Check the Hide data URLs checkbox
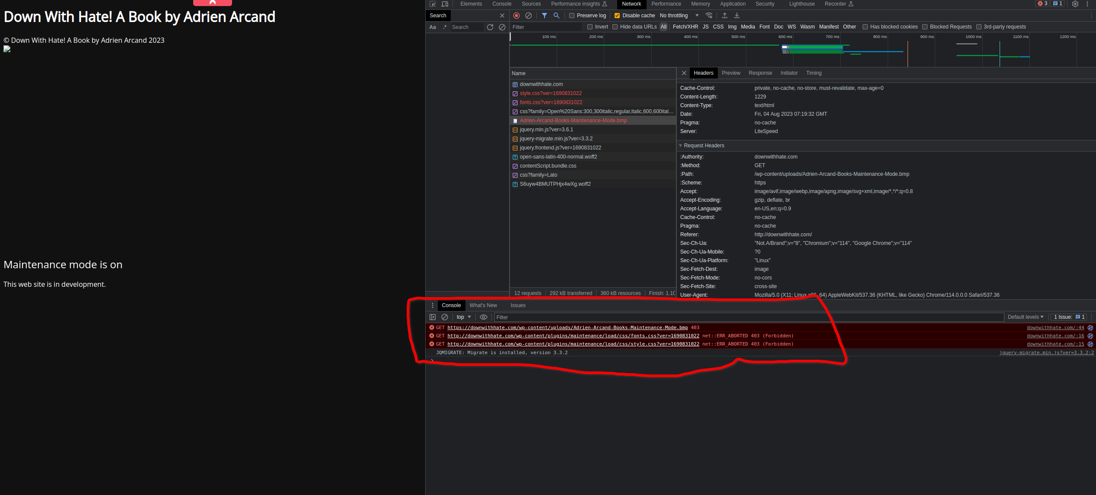 click(615, 27)
